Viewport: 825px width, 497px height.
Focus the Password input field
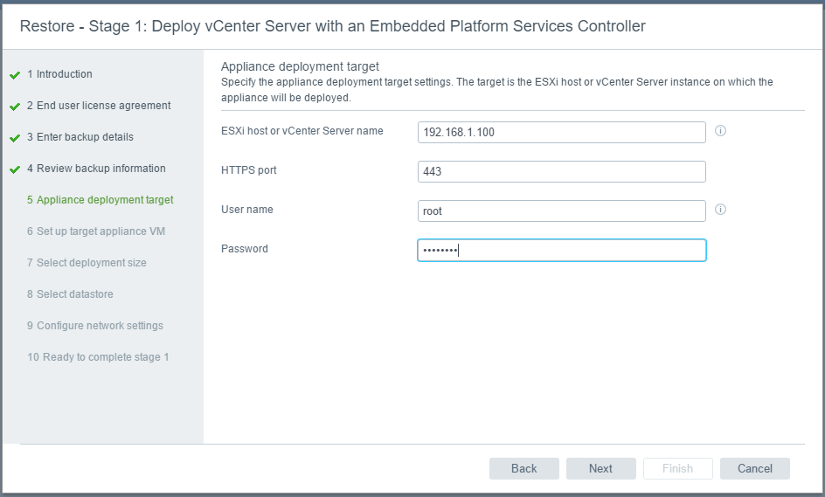pyautogui.click(x=561, y=251)
